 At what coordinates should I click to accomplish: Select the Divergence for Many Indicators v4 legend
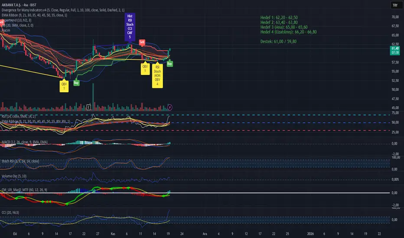point(63,10)
